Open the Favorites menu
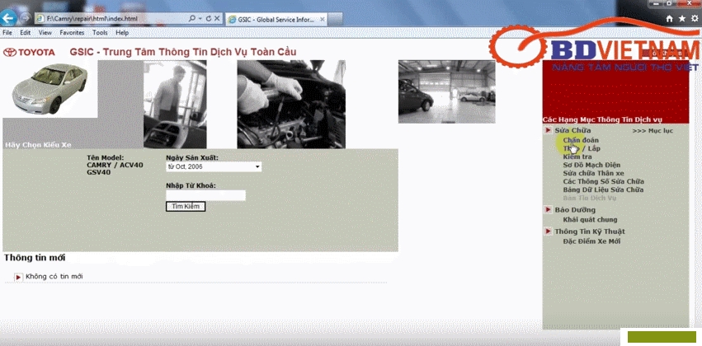 [x=72, y=33]
